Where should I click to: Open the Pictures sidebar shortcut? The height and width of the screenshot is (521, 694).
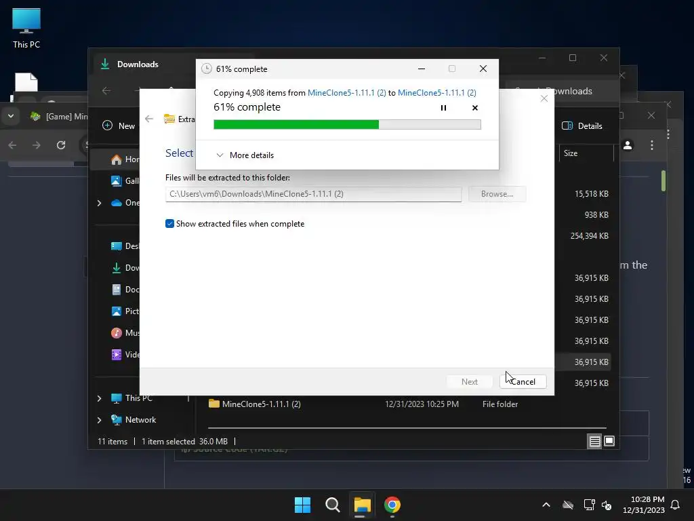(x=125, y=311)
